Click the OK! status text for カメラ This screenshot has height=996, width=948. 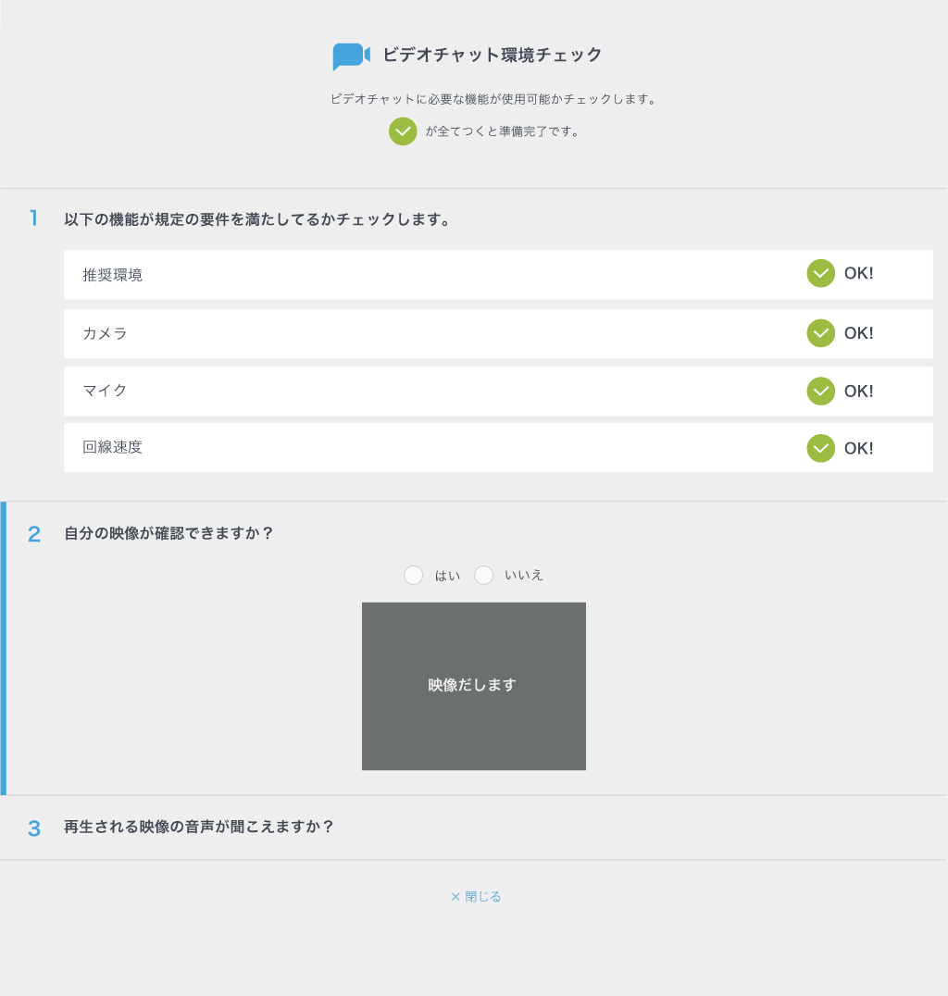click(858, 333)
